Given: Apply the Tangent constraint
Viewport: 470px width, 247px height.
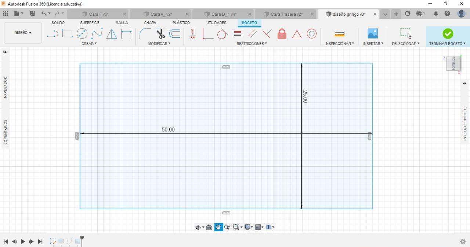Looking at the screenshot, I should coord(223,34).
